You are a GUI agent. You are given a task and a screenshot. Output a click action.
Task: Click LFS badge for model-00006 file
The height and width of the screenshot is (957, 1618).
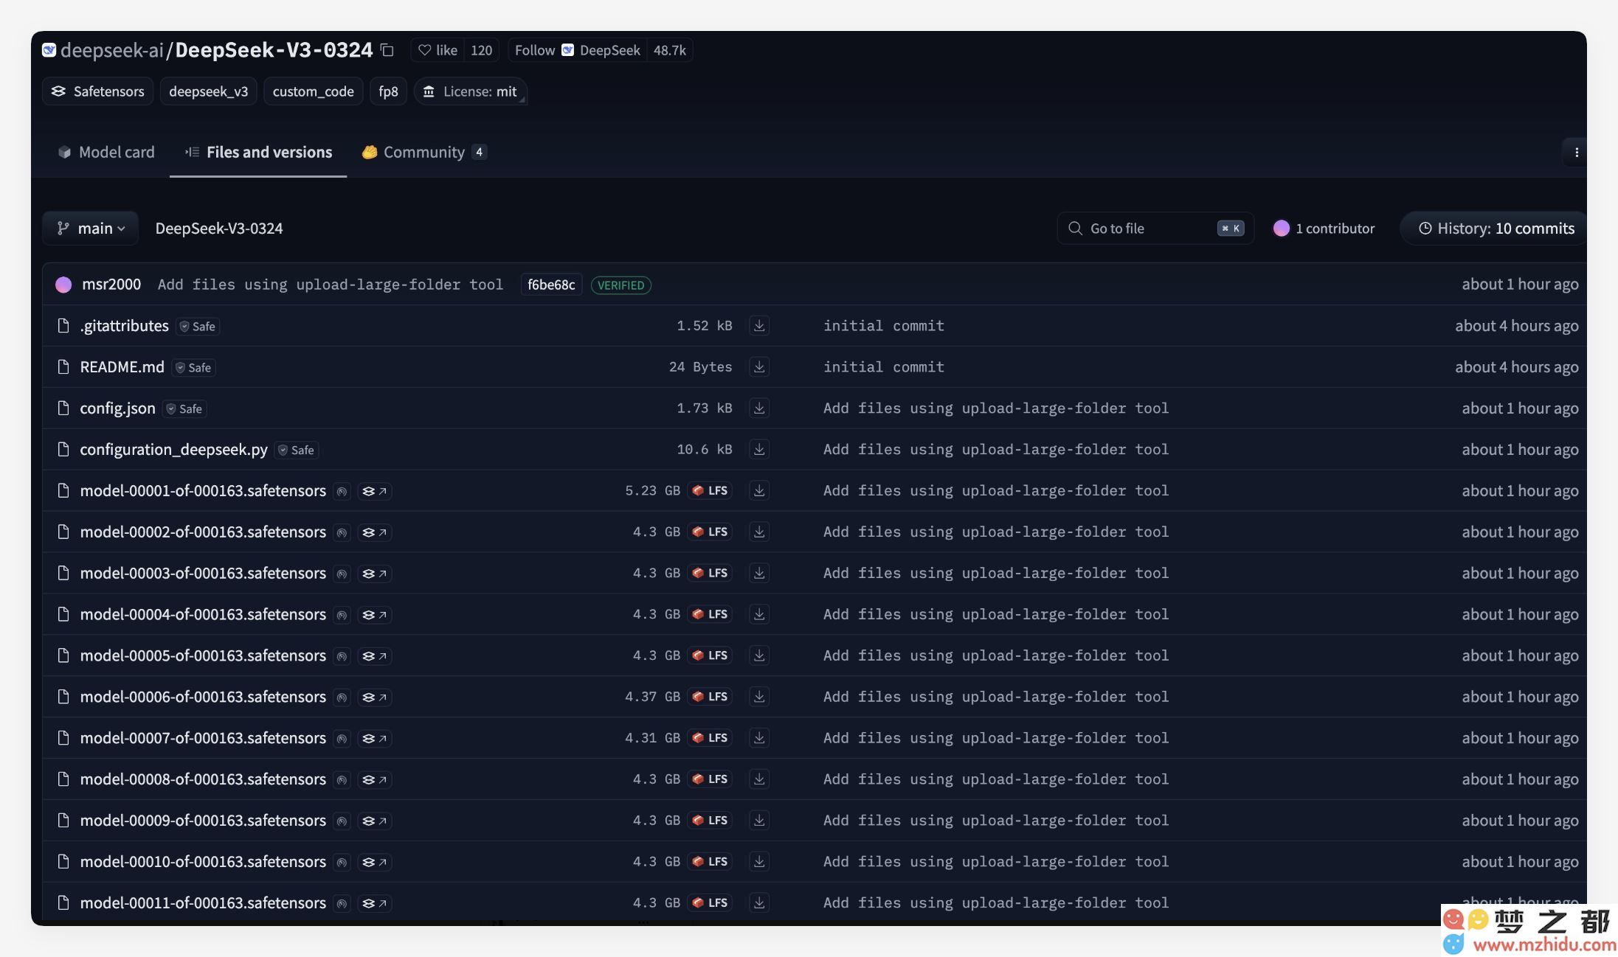pyautogui.click(x=710, y=697)
